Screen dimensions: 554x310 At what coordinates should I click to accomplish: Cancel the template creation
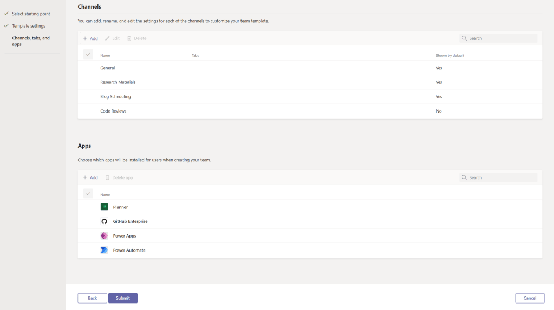[x=530, y=298]
